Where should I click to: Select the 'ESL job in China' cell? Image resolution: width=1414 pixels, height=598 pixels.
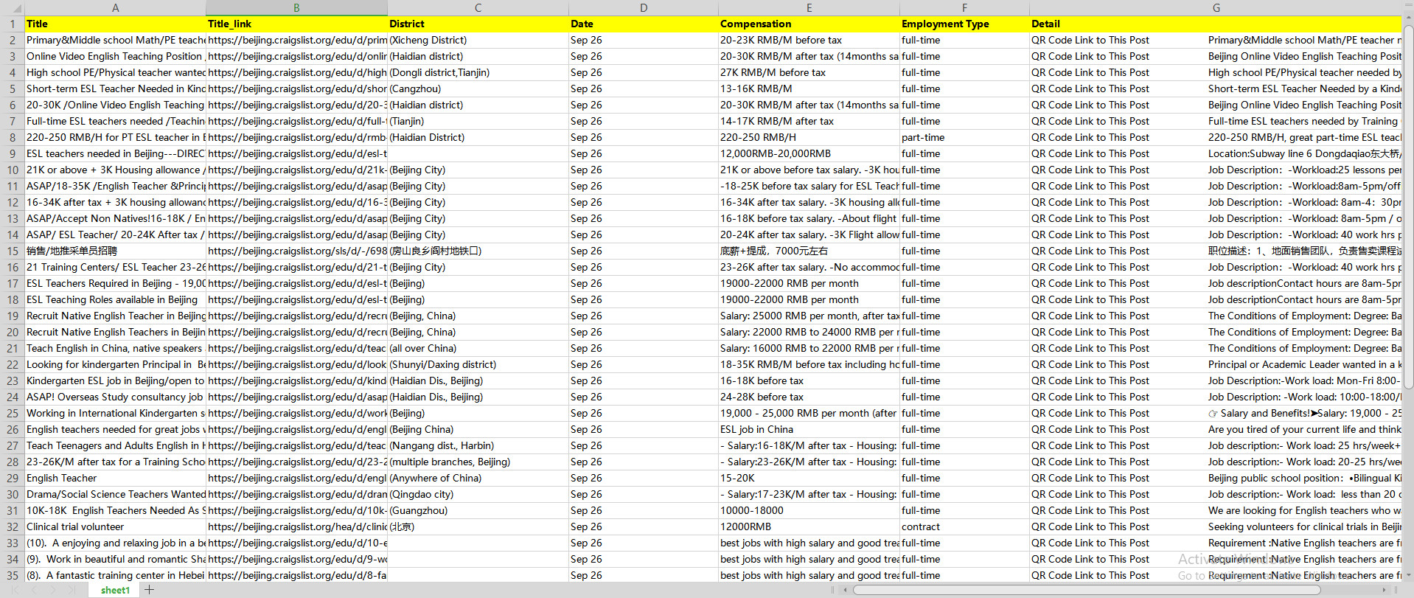click(809, 429)
